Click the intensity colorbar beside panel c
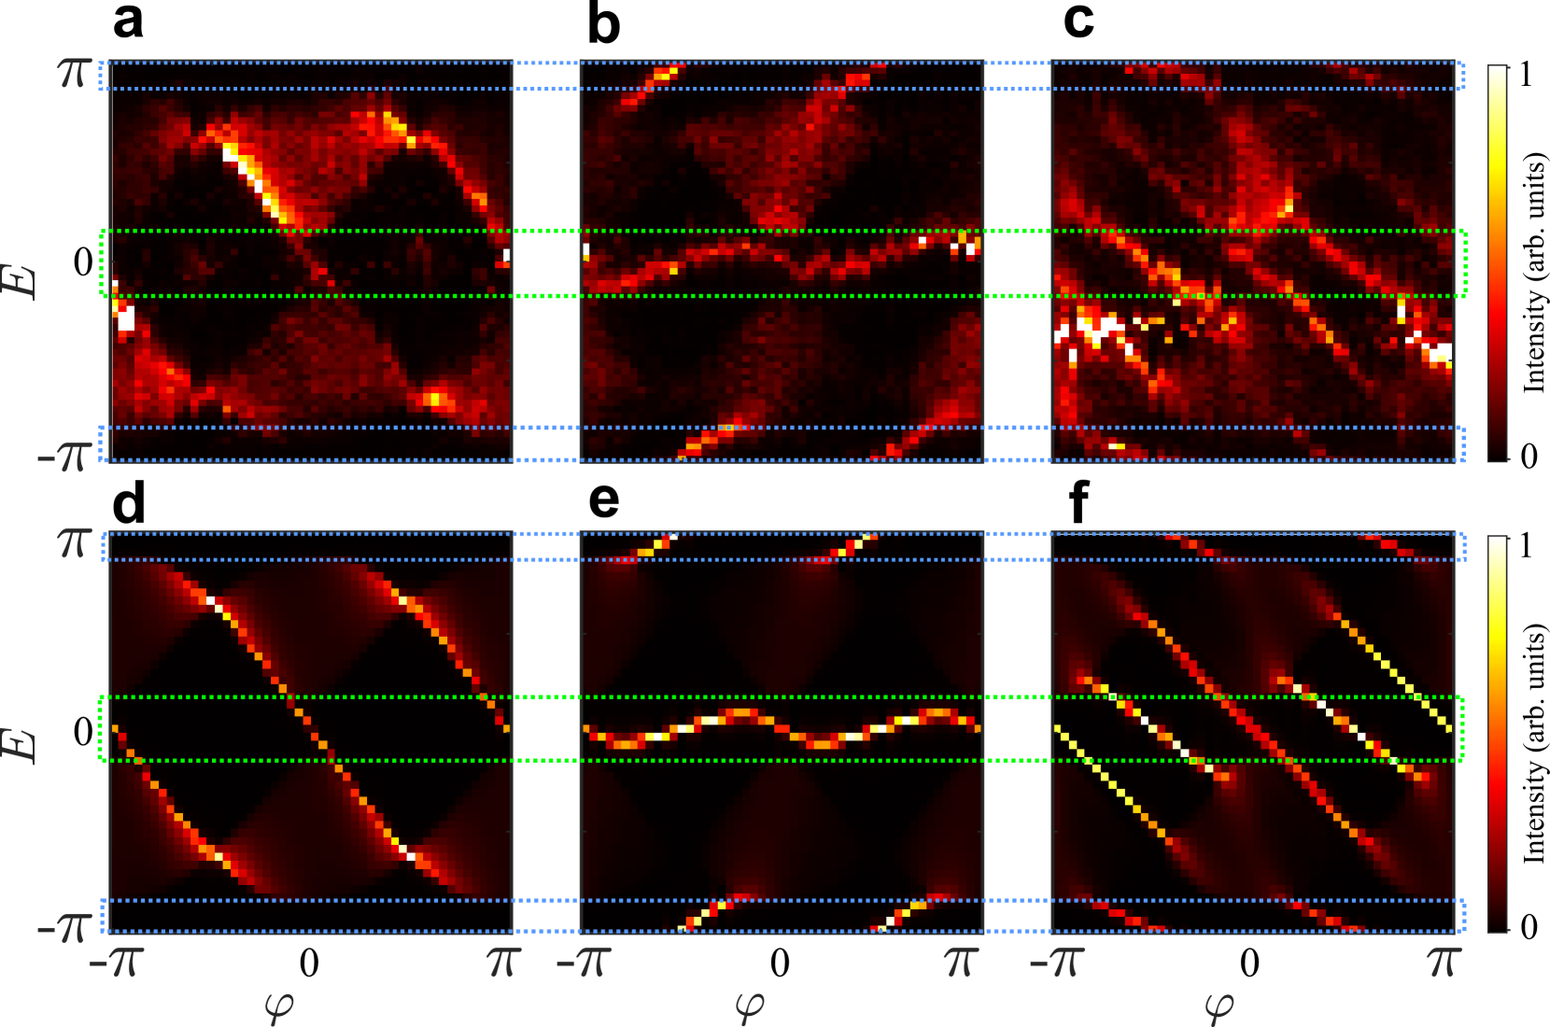Screen dimensions: 1550x1027 point(1497,262)
